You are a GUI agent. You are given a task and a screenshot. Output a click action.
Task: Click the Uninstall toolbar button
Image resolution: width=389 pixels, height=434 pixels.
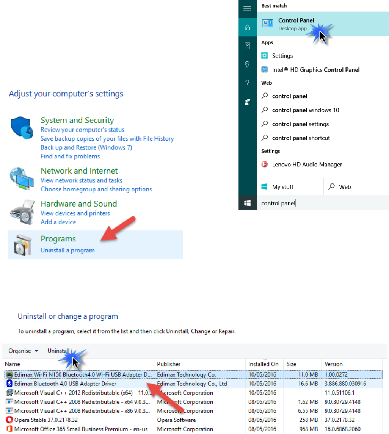click(58, 351)
